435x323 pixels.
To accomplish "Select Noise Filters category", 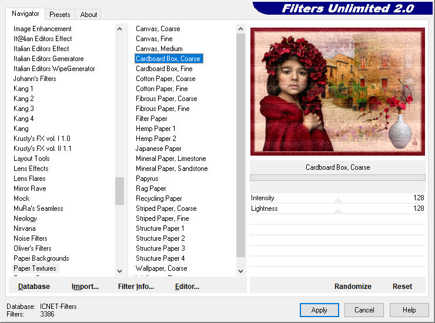I will (x=30, y=238).
